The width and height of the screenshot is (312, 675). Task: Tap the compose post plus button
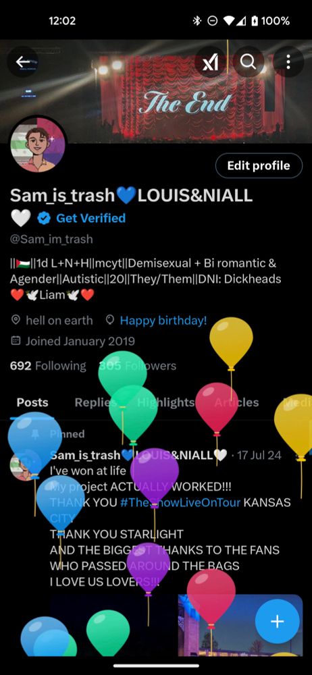click(x=277, y=621)
